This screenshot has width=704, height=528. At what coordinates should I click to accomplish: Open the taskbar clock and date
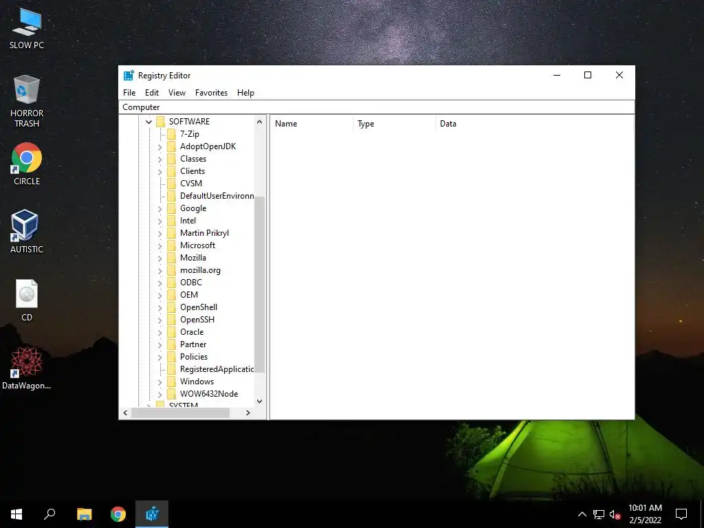645,514
